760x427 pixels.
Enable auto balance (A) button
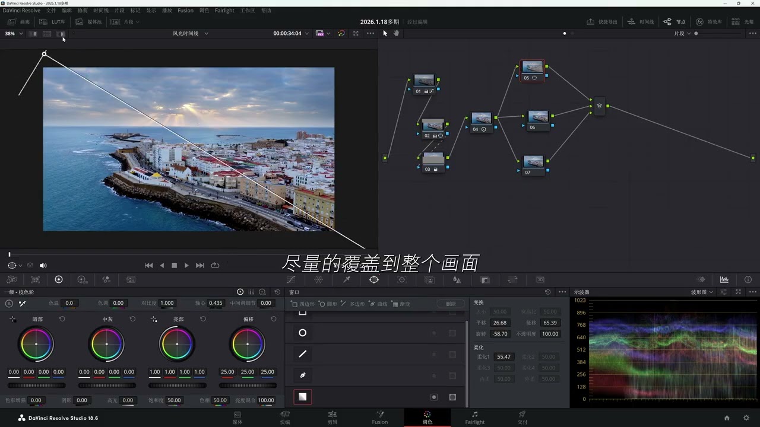point(9,304)
